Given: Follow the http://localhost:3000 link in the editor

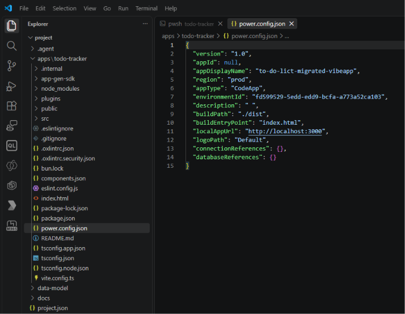Looking at the screenshot, I should (x=285, y=131).
